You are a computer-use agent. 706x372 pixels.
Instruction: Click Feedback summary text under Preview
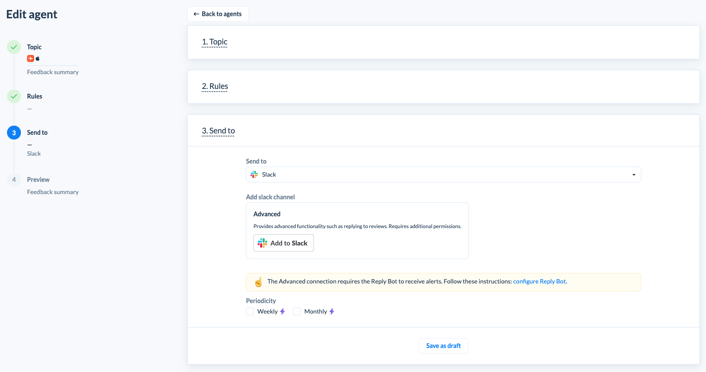(53, 192)
